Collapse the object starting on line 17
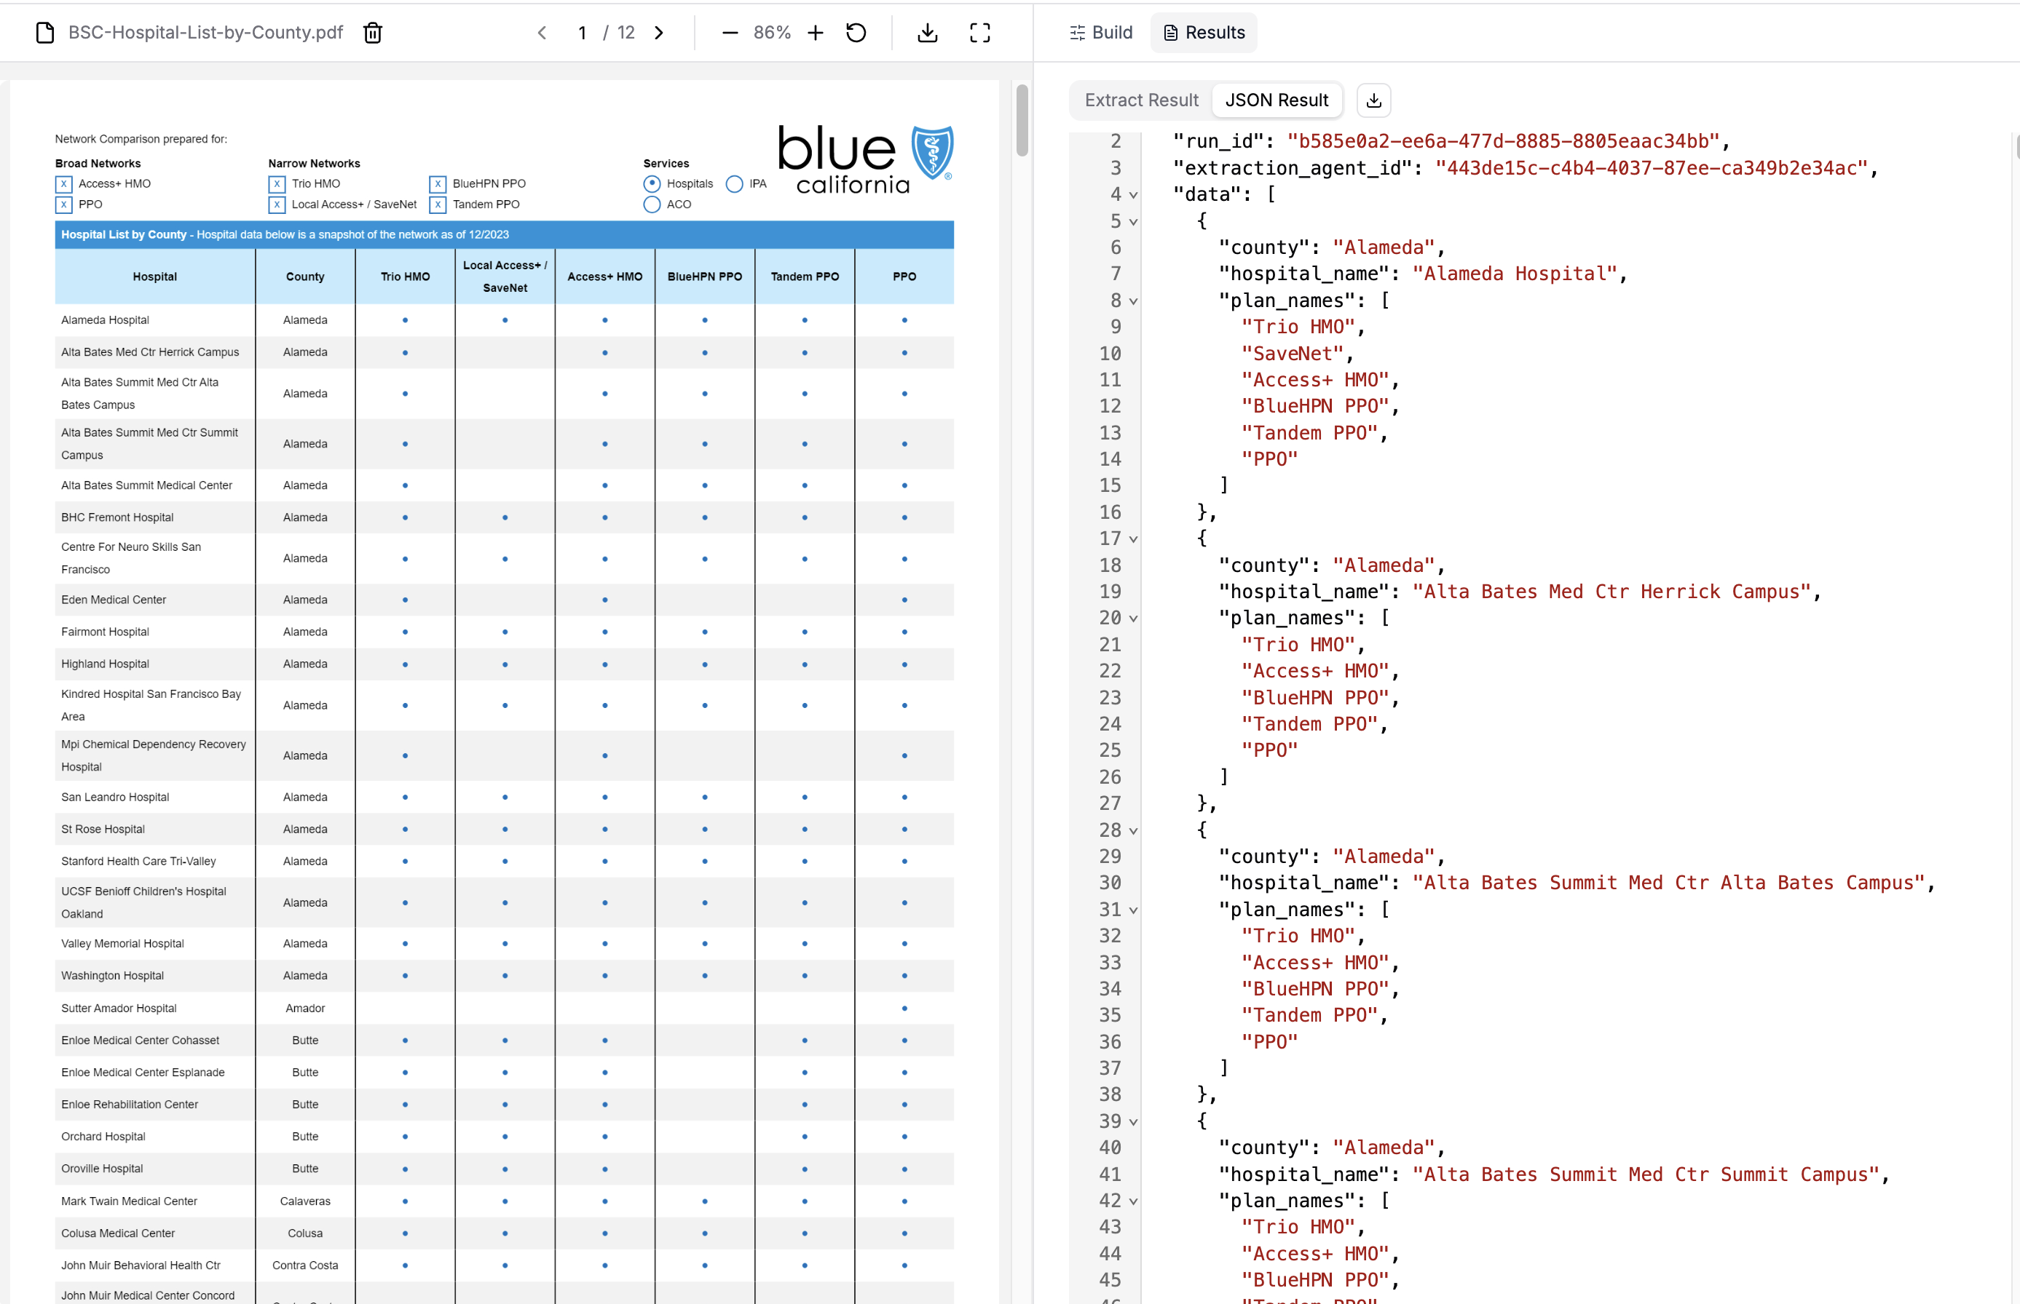The width and height of the screenshot is (2020, 1304). [1133, 539]
